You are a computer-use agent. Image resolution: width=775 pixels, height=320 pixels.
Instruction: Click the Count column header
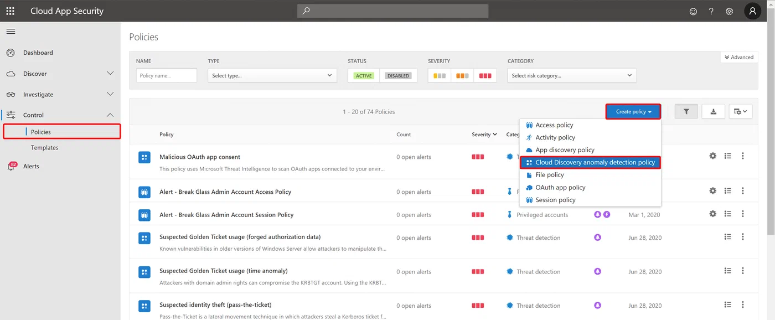404,135
